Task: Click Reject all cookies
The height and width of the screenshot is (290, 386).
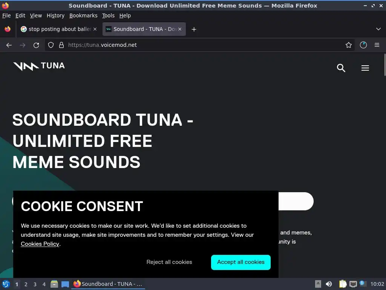Action: click(x=169, y=262)
